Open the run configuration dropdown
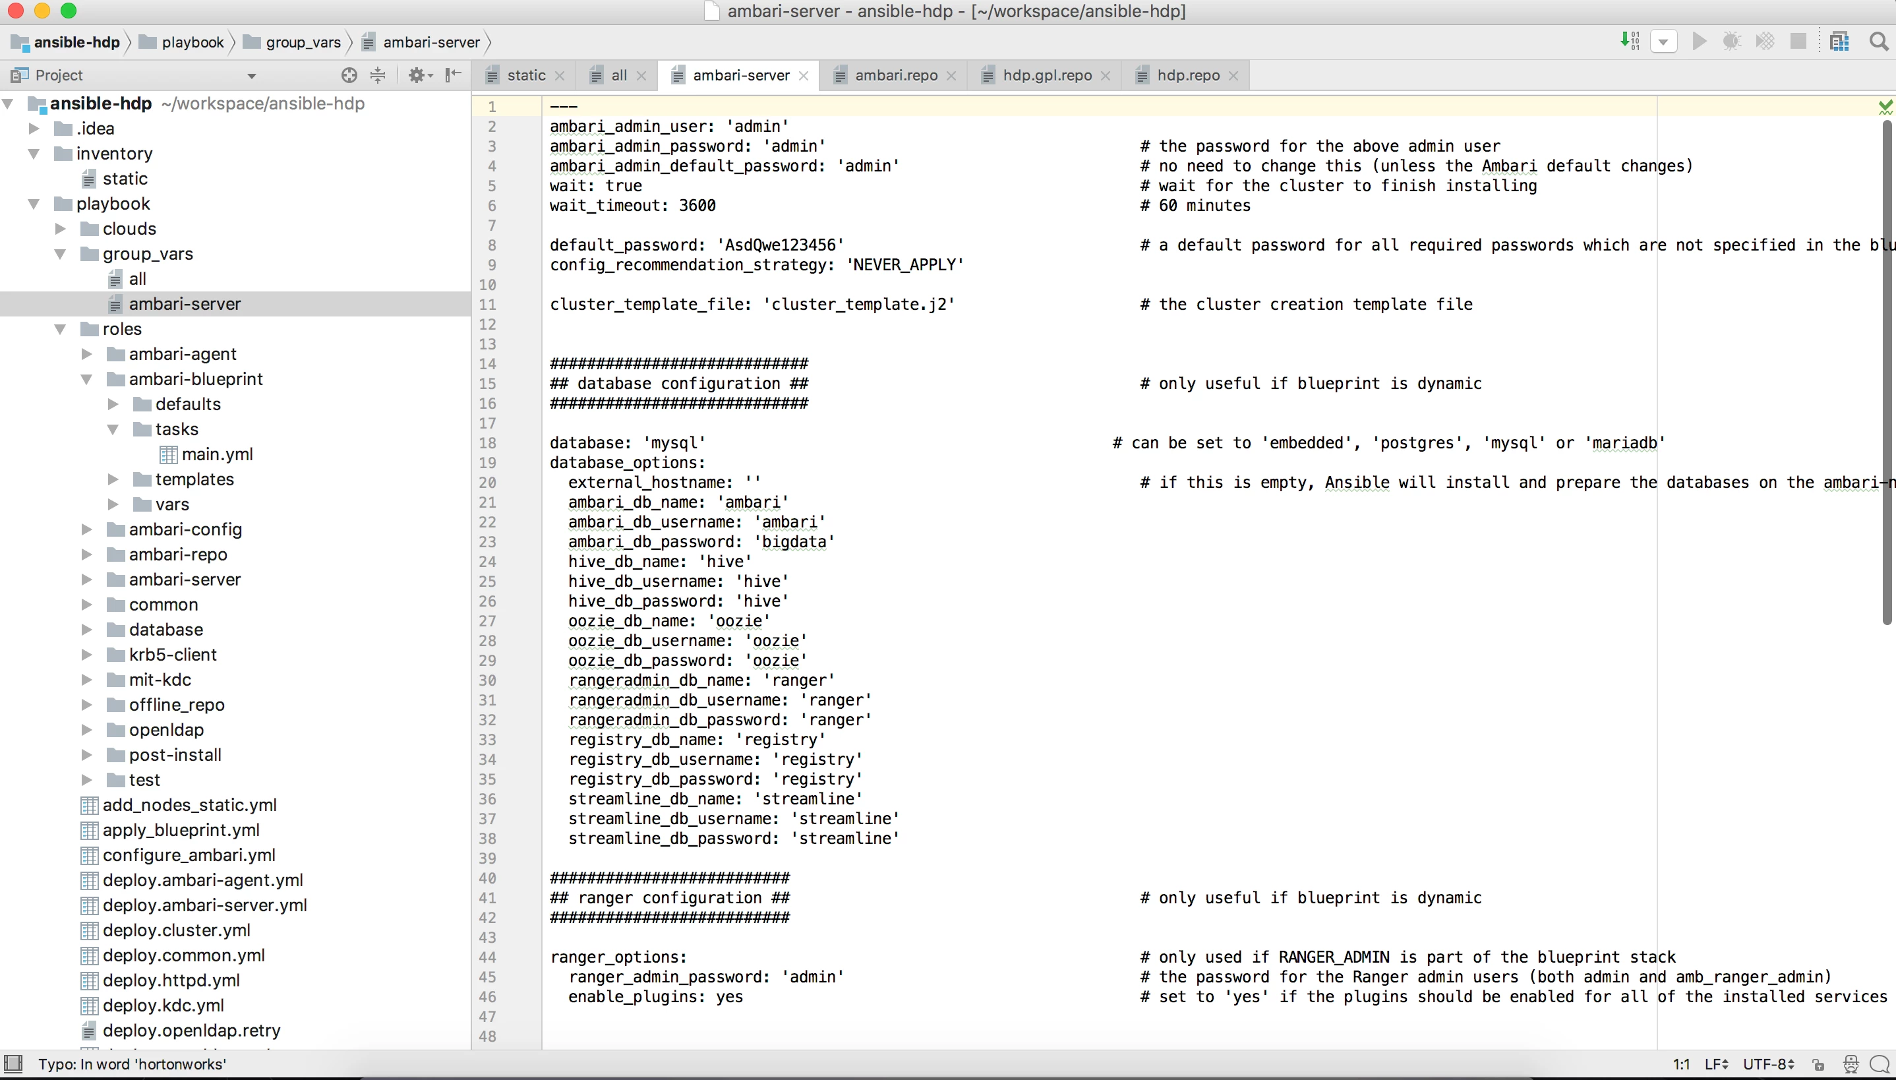Screen dimensions: 1896x1080 (1663, 42)
